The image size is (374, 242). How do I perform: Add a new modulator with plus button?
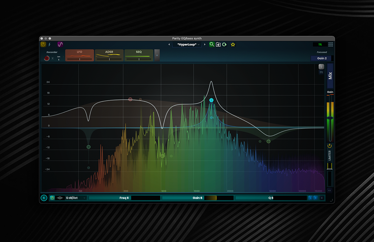157,55
